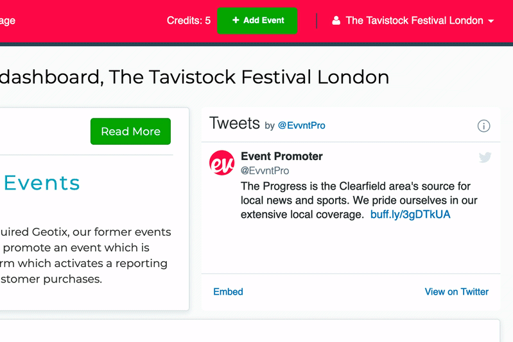Open the Event Promoter profile name

(x=282, y=156)
